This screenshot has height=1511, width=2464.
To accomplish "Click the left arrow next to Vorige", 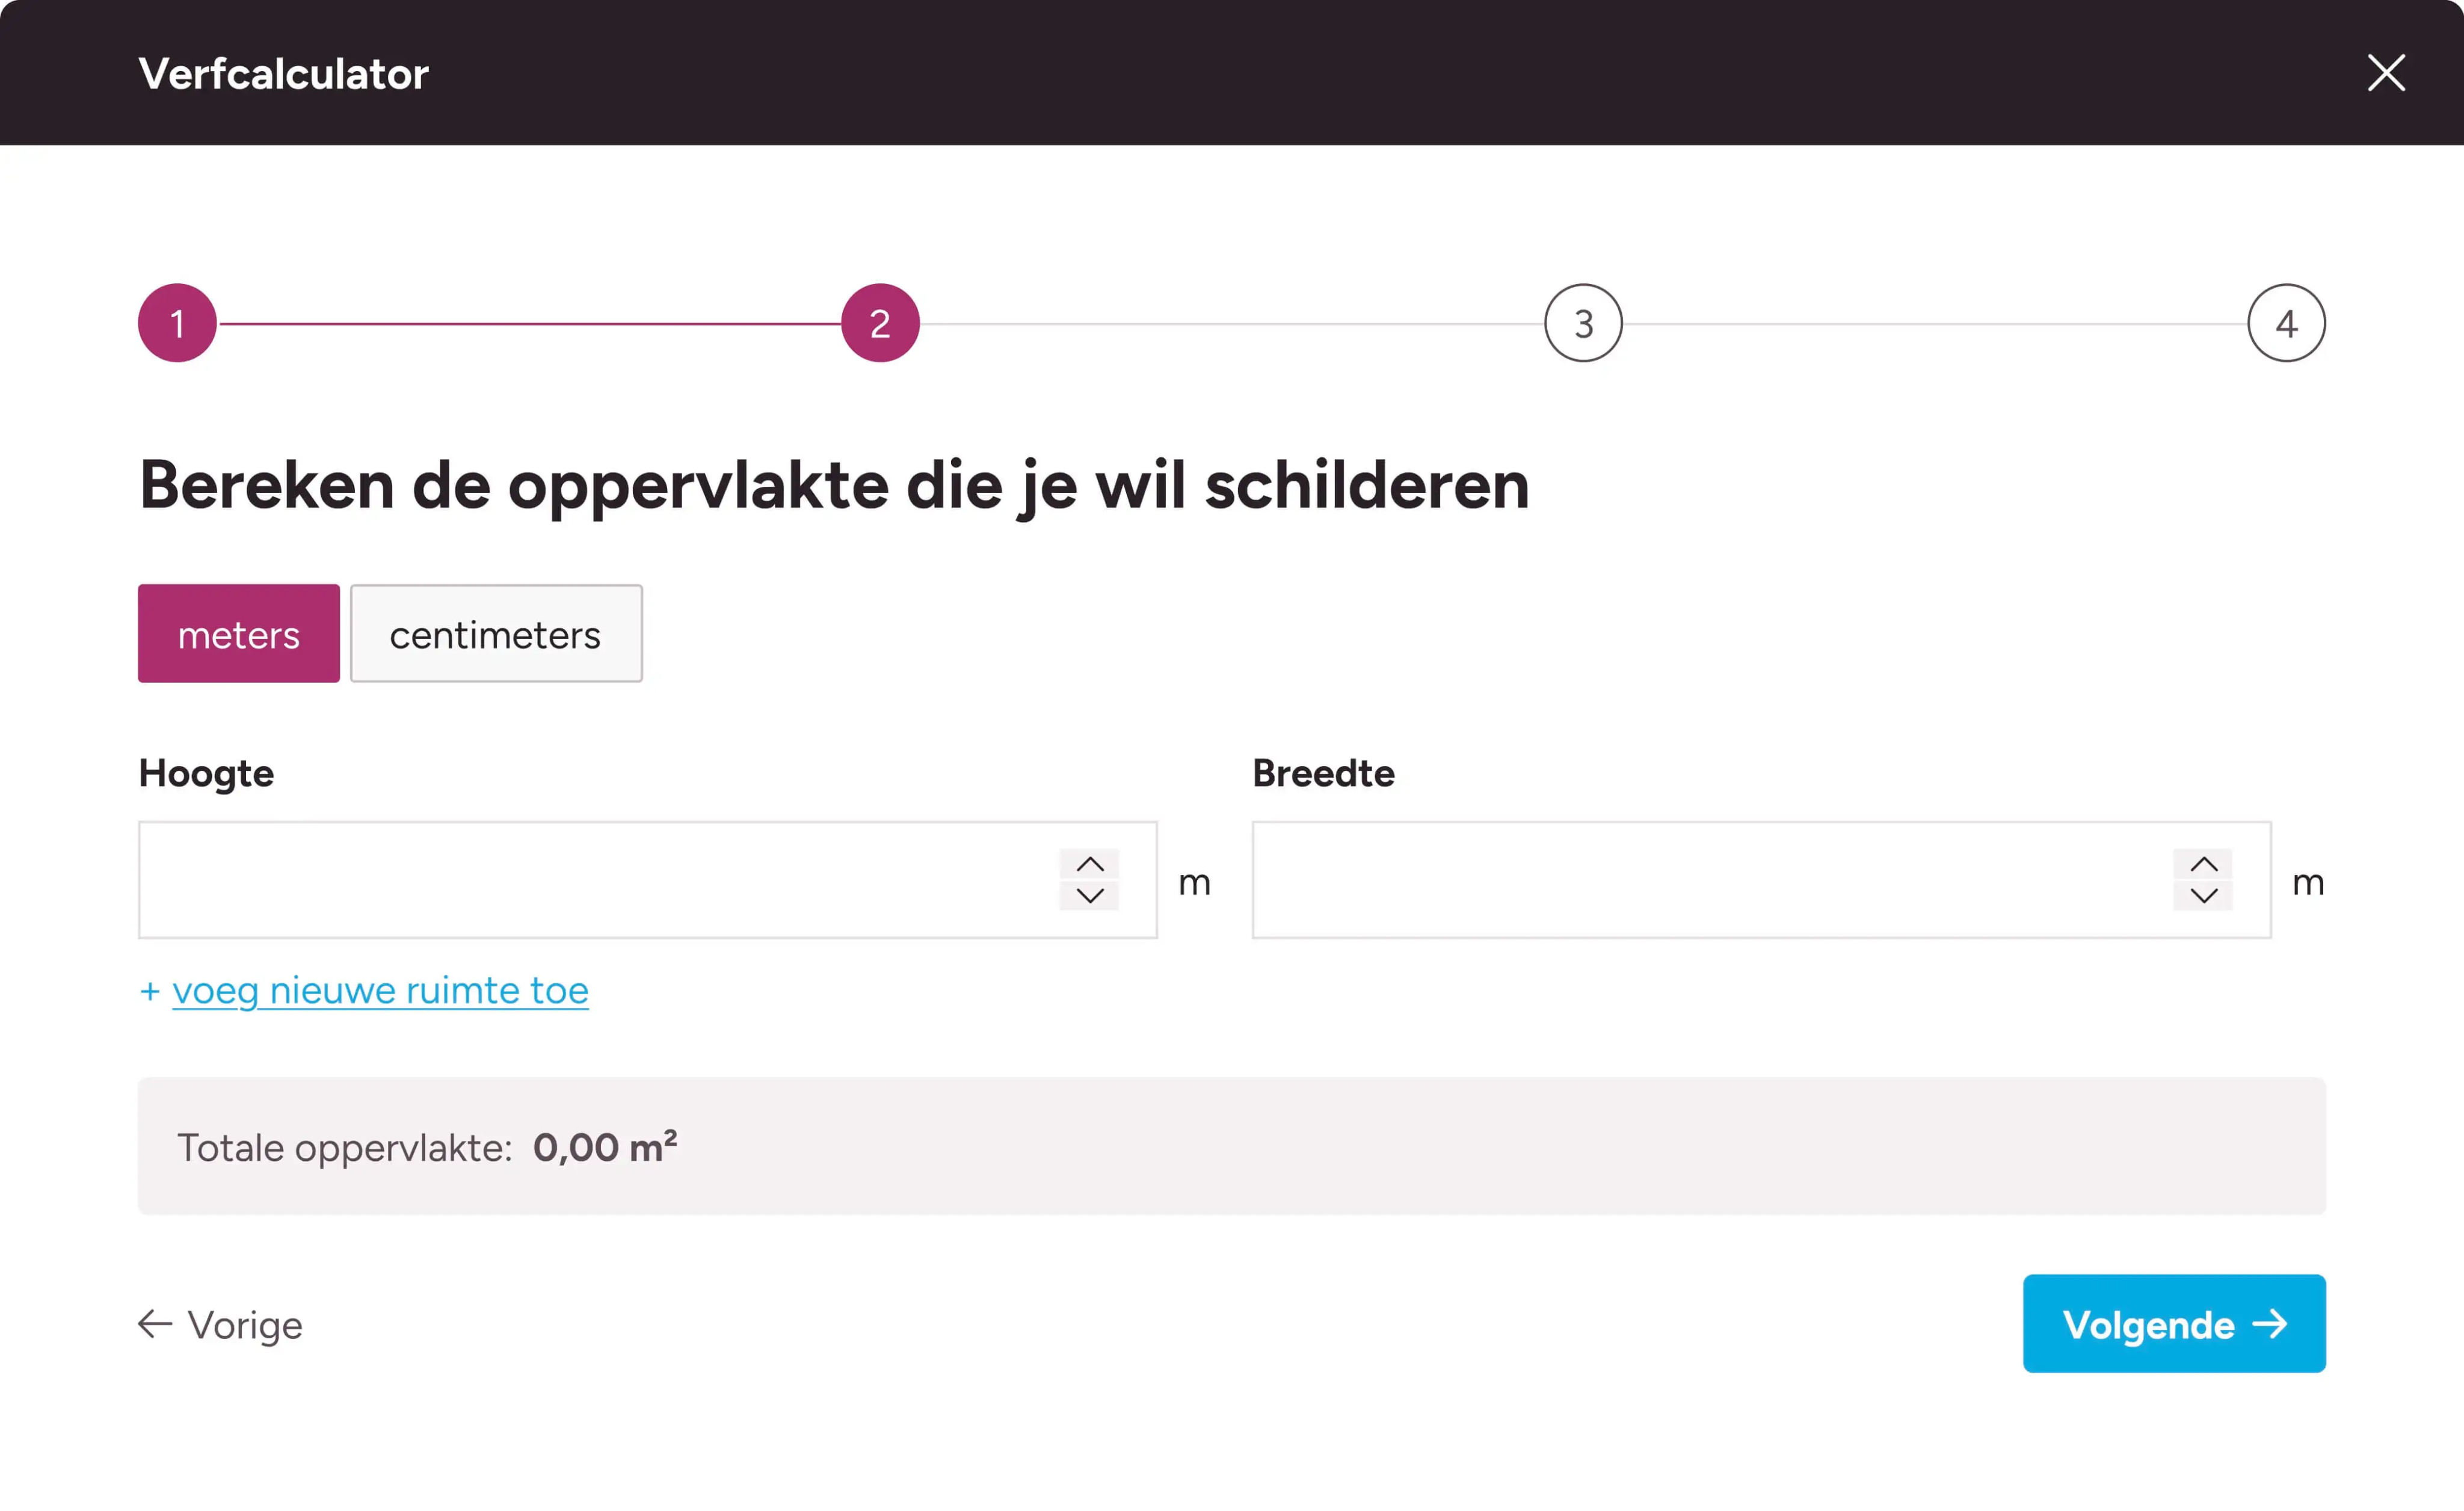I will (155, 1324).
